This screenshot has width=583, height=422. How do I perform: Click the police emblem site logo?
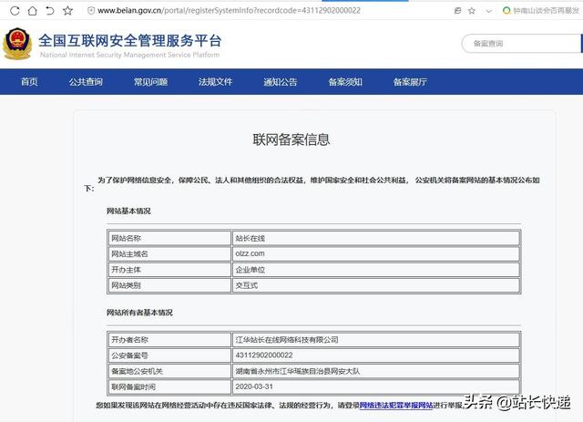tap(16, 45)
